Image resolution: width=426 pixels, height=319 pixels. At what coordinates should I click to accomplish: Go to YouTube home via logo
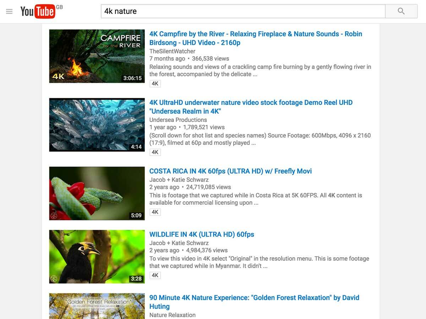pyautogui.click(x=38, y=11)
